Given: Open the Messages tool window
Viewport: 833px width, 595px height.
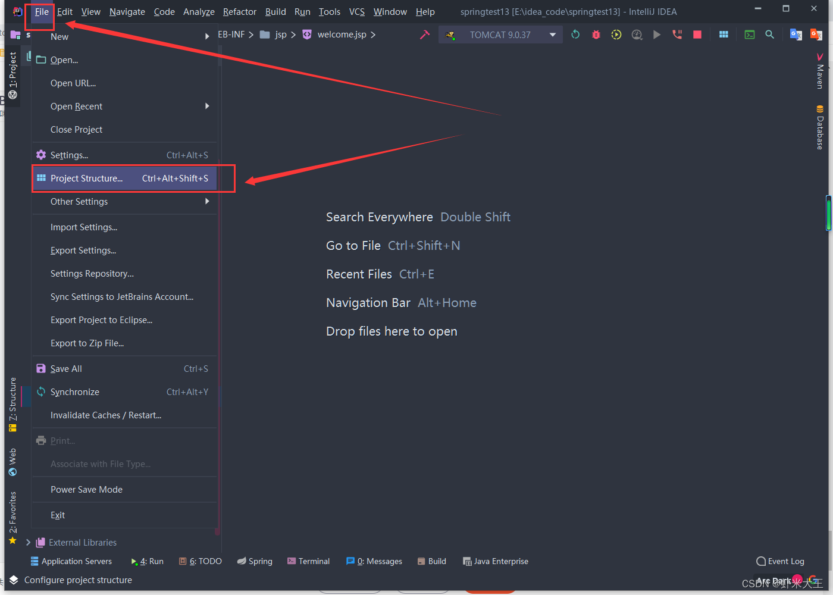Looking at the screenshot, I should coord(374,561).
